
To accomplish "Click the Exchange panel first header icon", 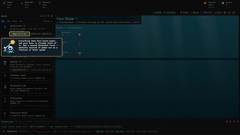I will [227, 121].
